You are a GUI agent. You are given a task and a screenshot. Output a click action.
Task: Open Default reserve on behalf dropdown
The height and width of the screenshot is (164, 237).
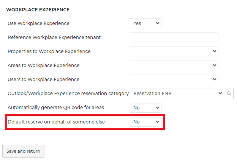pos(145,122)
